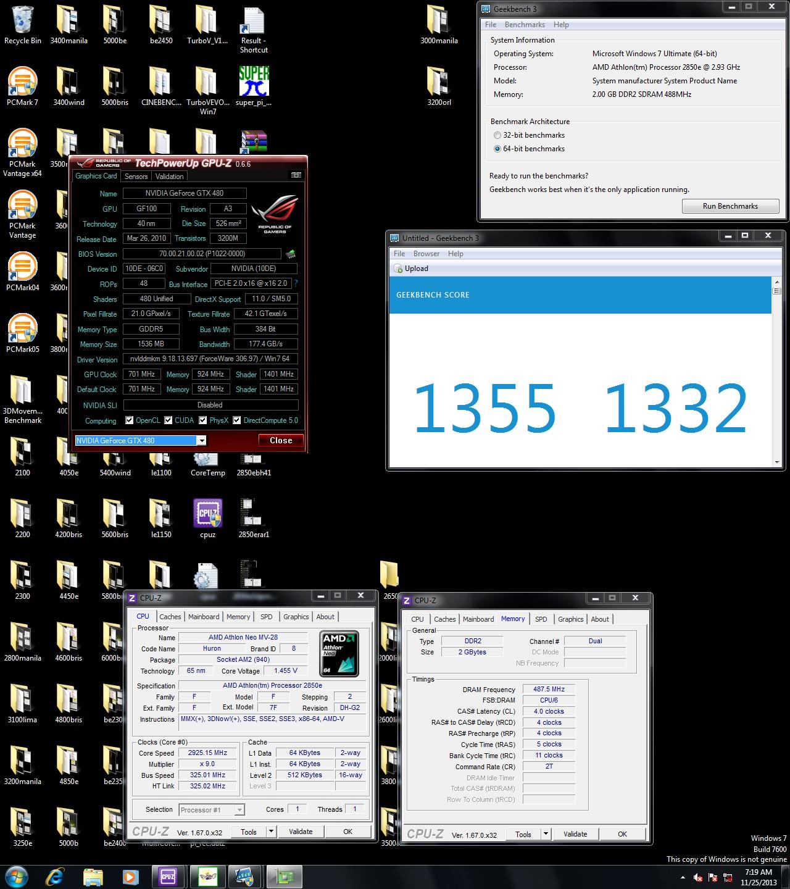
Task: Toggle the OpenCL checkbox in GPU-Z
Action: pos(129,420)
